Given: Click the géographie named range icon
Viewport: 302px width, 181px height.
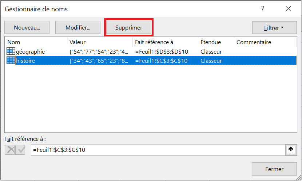Looking at the screenshot, I should pos(11,51).
